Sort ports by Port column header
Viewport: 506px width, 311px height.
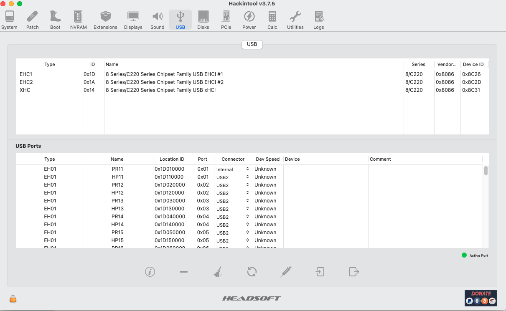pyautogui.click(x=203, y=159)
